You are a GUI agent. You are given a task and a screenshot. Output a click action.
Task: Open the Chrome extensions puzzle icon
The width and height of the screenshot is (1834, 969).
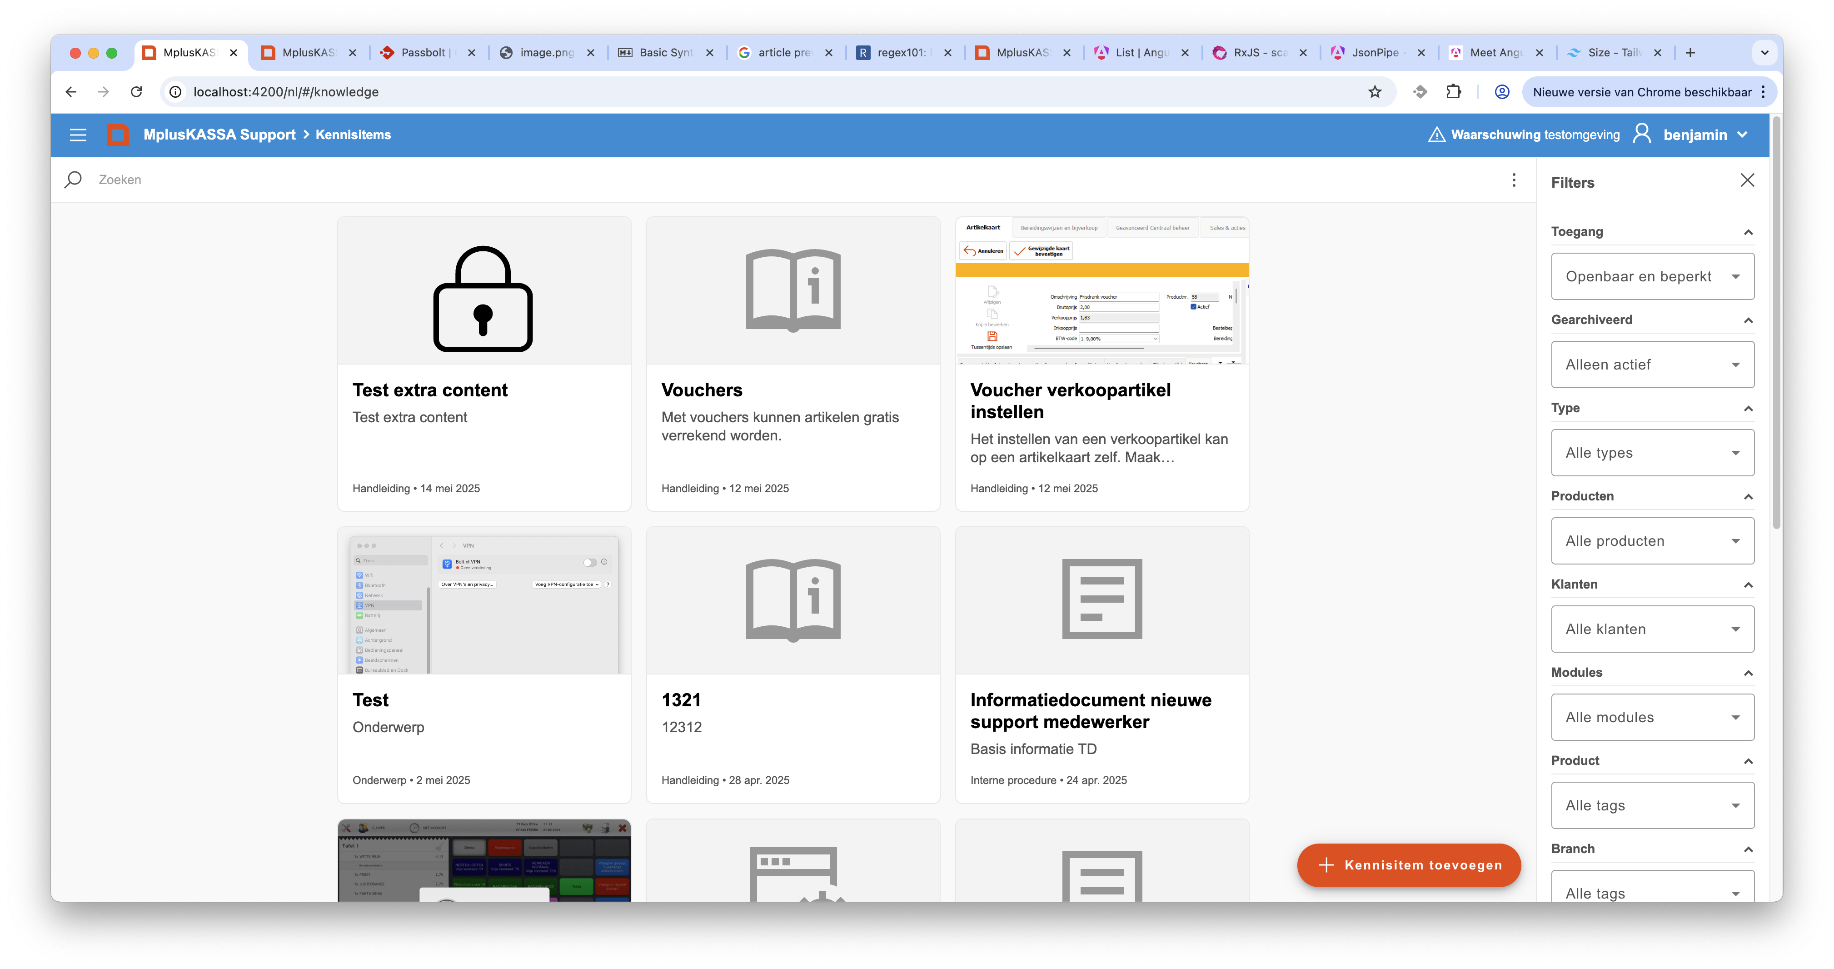coord(1453,92)
